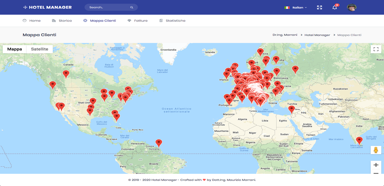Click the Hotel Manager breadcrumb link
The image size is (384, 186).
[317, 35]
